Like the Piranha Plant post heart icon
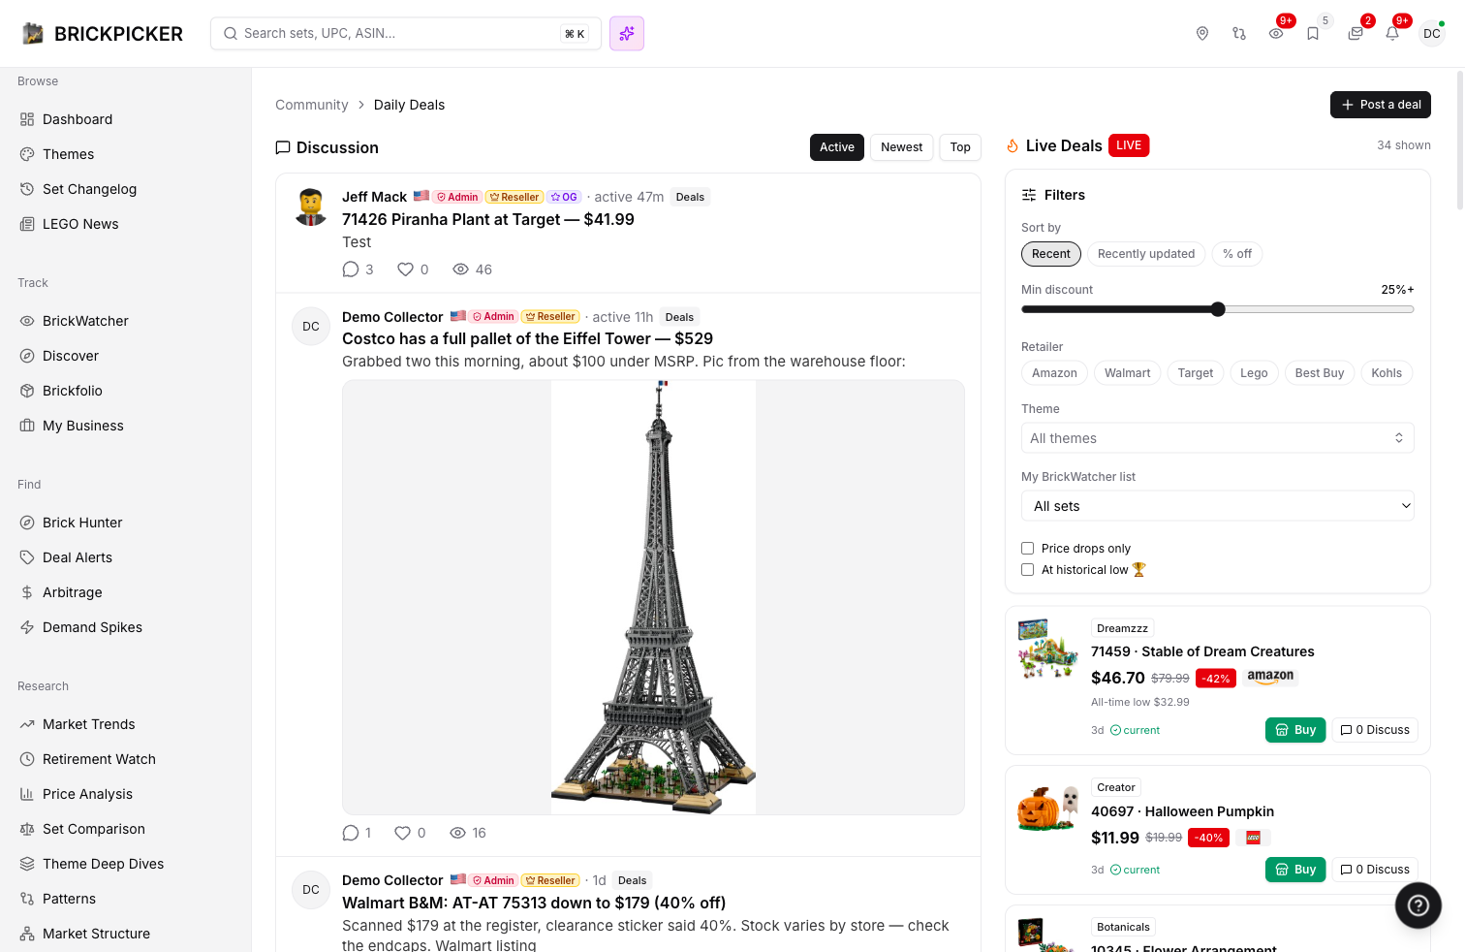Image resolution: width=1465 pixels, height=952 pixels. [x=406, y=270]
